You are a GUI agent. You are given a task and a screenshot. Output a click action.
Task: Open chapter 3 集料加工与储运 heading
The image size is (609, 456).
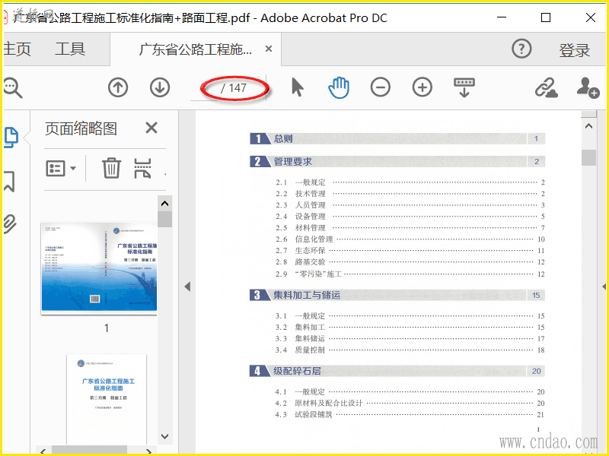pyautogui.click(x=397, y=295)
